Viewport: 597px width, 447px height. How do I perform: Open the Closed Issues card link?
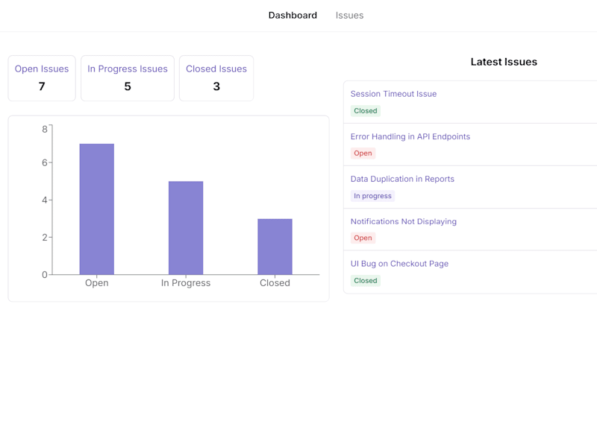(216, 69)
